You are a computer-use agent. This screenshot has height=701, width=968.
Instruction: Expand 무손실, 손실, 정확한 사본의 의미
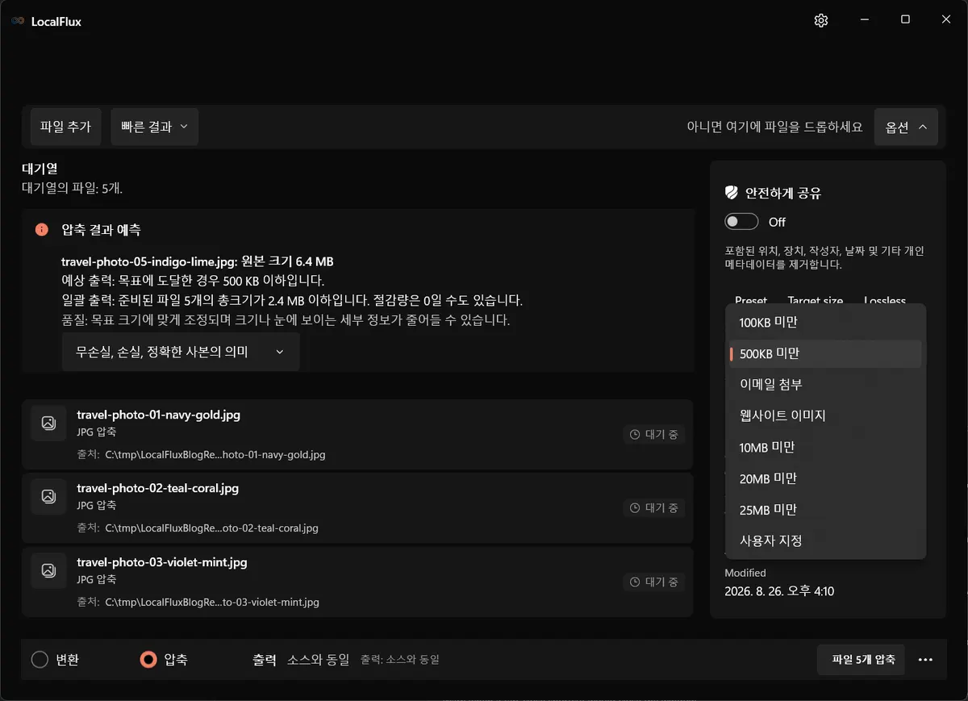pos(181,352)
